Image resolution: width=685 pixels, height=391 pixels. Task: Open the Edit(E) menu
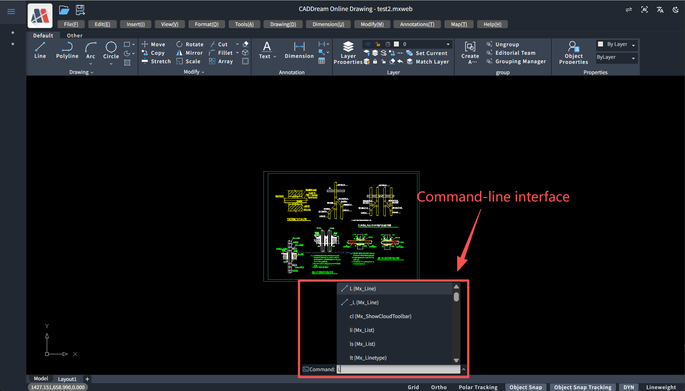(x=102, y=24)
